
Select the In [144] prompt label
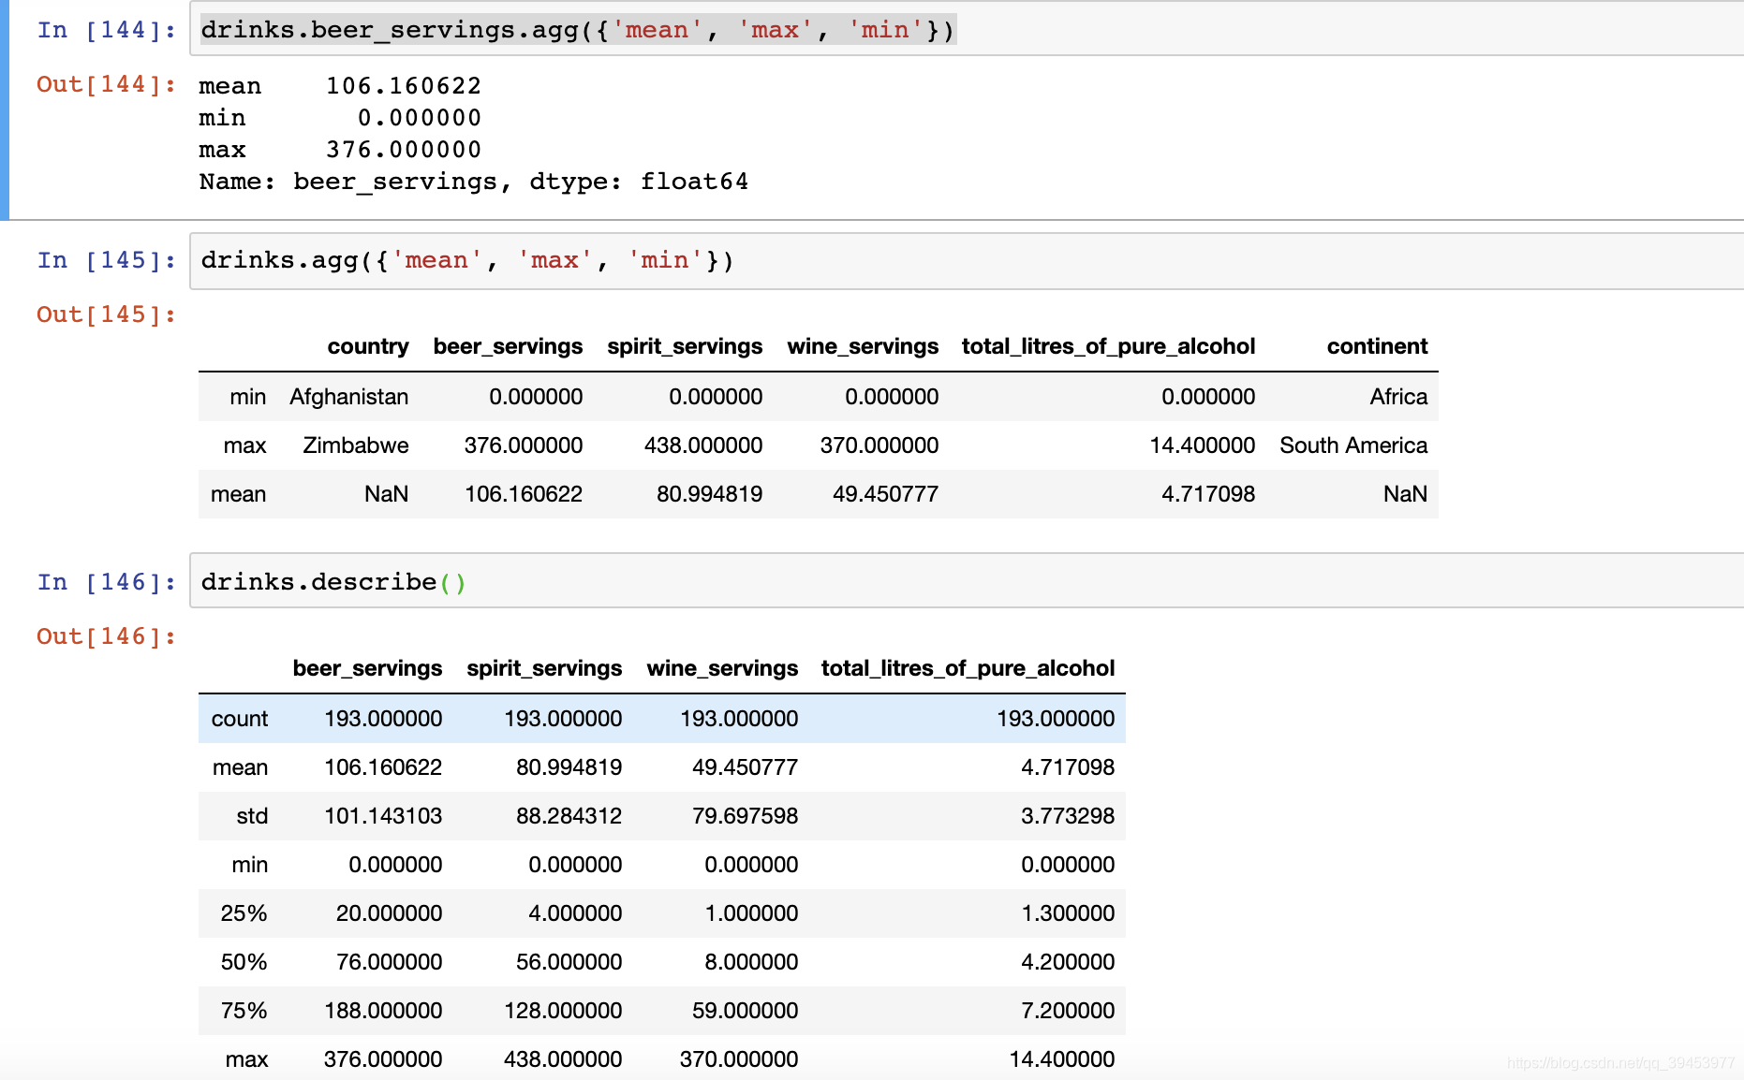click(106, 30)
